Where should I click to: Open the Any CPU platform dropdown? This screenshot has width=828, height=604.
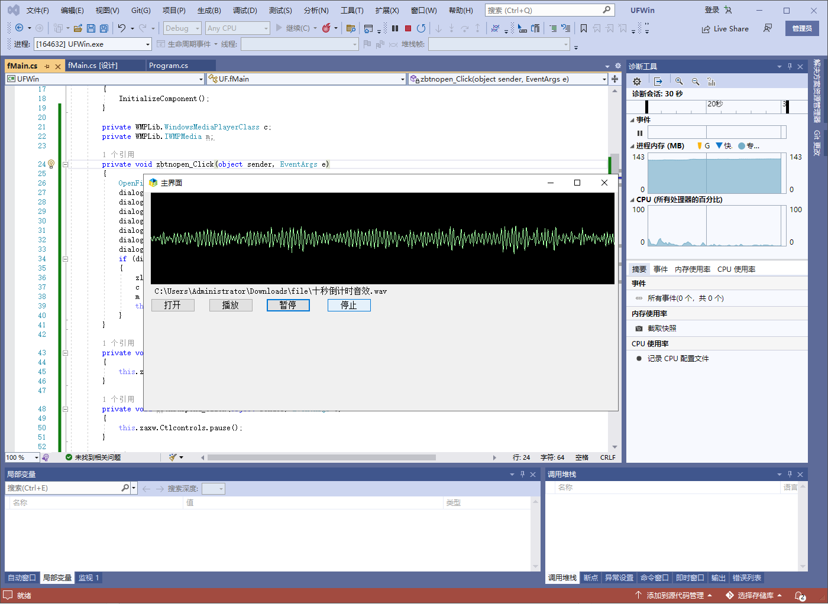click(x=238, y=28)
